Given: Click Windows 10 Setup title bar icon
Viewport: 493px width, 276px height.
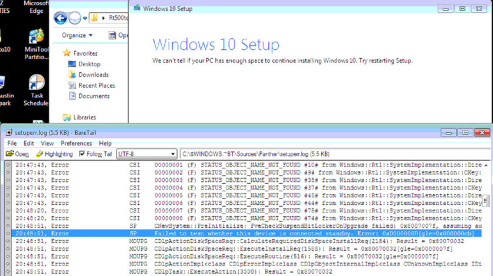Looking at the screenshot, I should pyautogui.click(x=136, y=8).
